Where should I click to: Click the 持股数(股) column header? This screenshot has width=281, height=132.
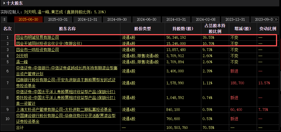coord(183,29)
